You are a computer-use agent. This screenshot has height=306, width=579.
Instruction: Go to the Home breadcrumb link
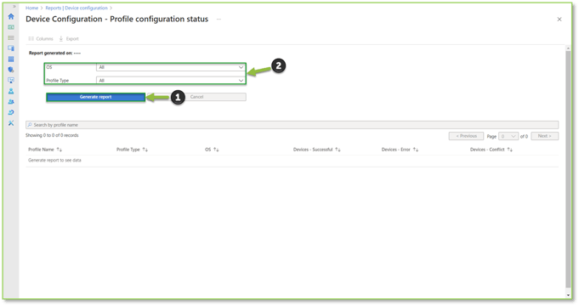tap(31, 8)
